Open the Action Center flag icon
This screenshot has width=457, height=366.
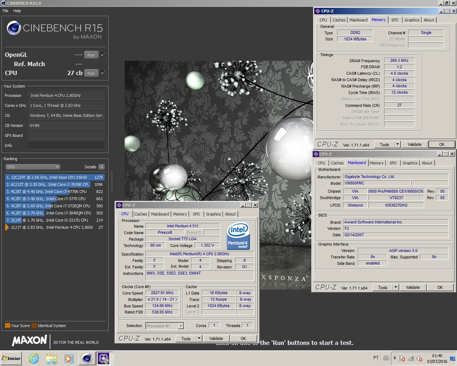[x=402, y=358]
